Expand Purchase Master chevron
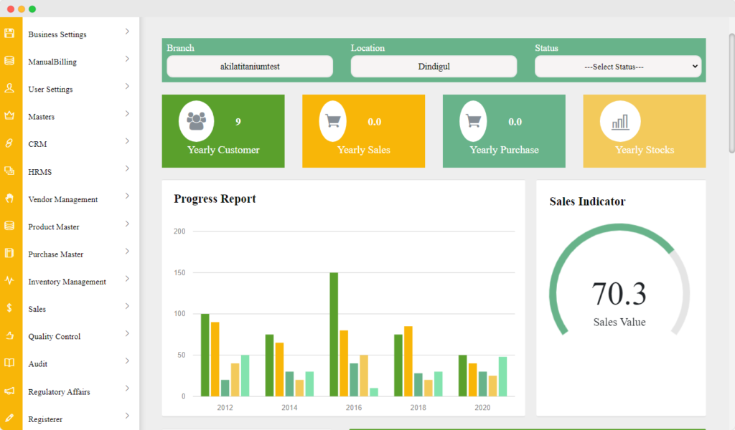Screen dimensions: 735x430 (x=127, y=252)
